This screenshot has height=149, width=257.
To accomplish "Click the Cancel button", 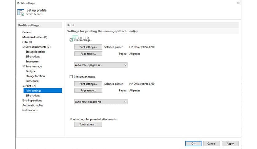I will (212, 143).
